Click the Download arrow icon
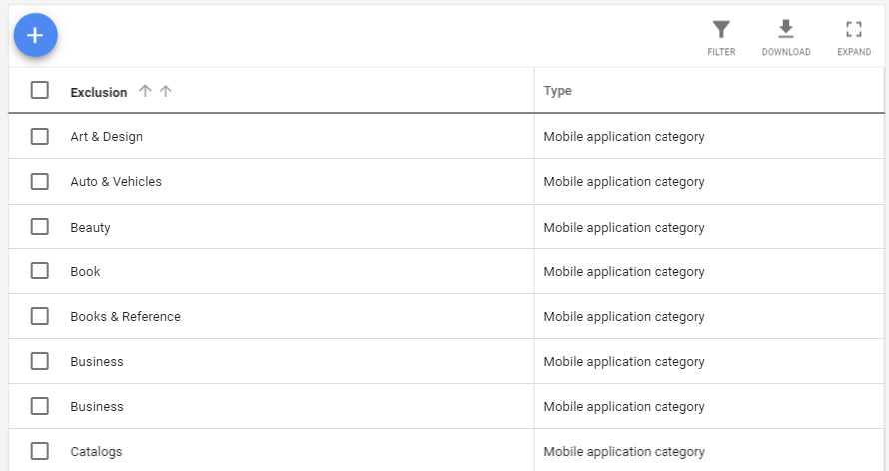The image size is (889, 471). 785,30
